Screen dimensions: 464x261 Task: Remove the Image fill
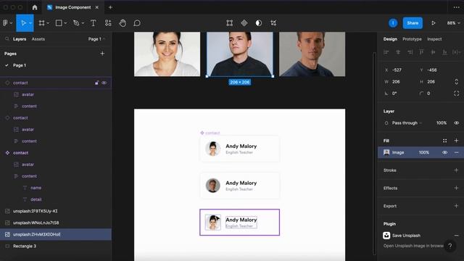[456, 152]
